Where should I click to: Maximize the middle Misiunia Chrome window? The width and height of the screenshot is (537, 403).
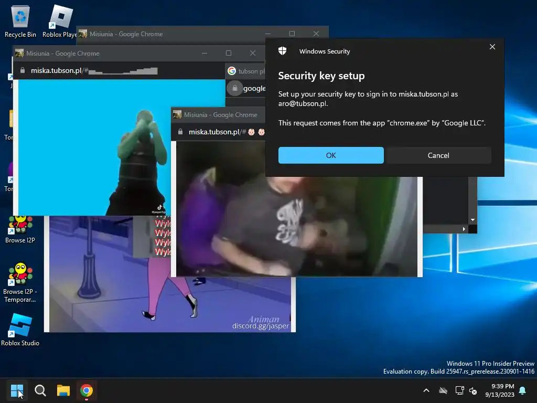tap(229, 53)
